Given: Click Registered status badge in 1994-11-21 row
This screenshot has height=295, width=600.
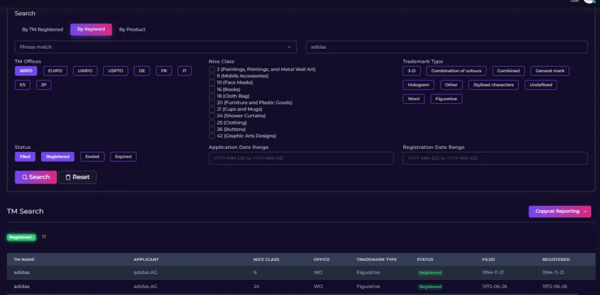Looking at the screenshot, I should click(x=430, y=273).
